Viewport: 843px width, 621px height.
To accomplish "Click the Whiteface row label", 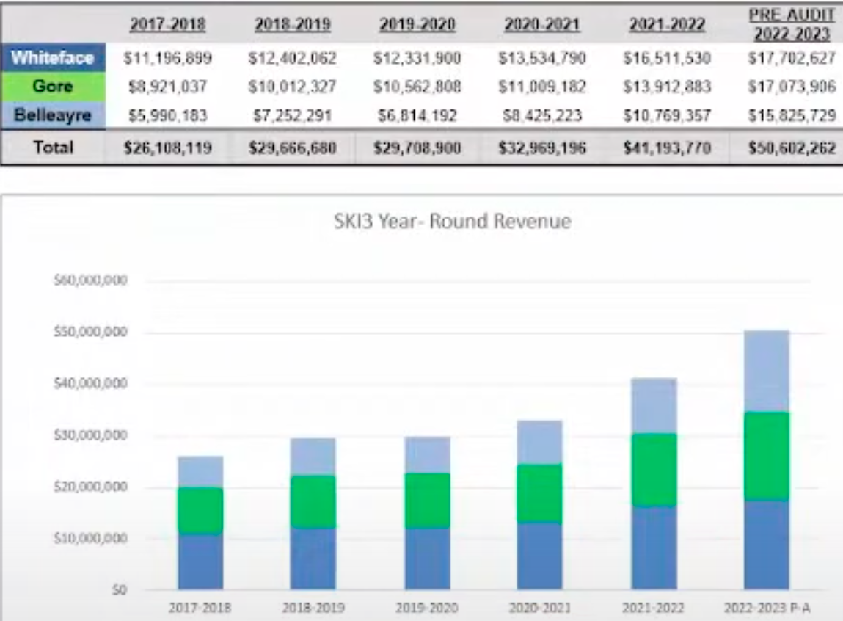I will coord(54,59).
